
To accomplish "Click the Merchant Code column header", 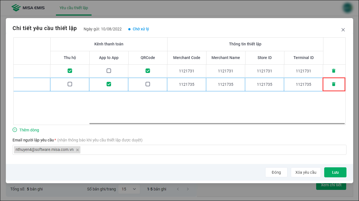I will pos(187,58).
